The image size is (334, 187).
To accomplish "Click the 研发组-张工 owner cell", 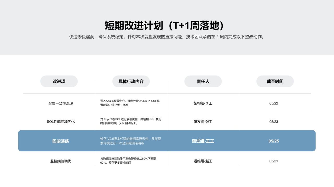I will click(x=203, y=122).
